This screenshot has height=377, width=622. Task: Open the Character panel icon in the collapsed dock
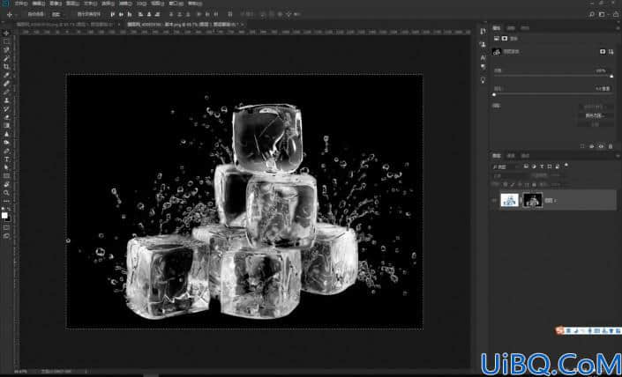tap(483, 57)
